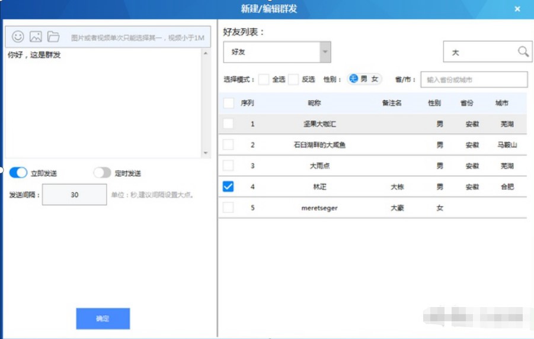Expand the 好友 dropdown list
The image size is (534, 339).
325,52
